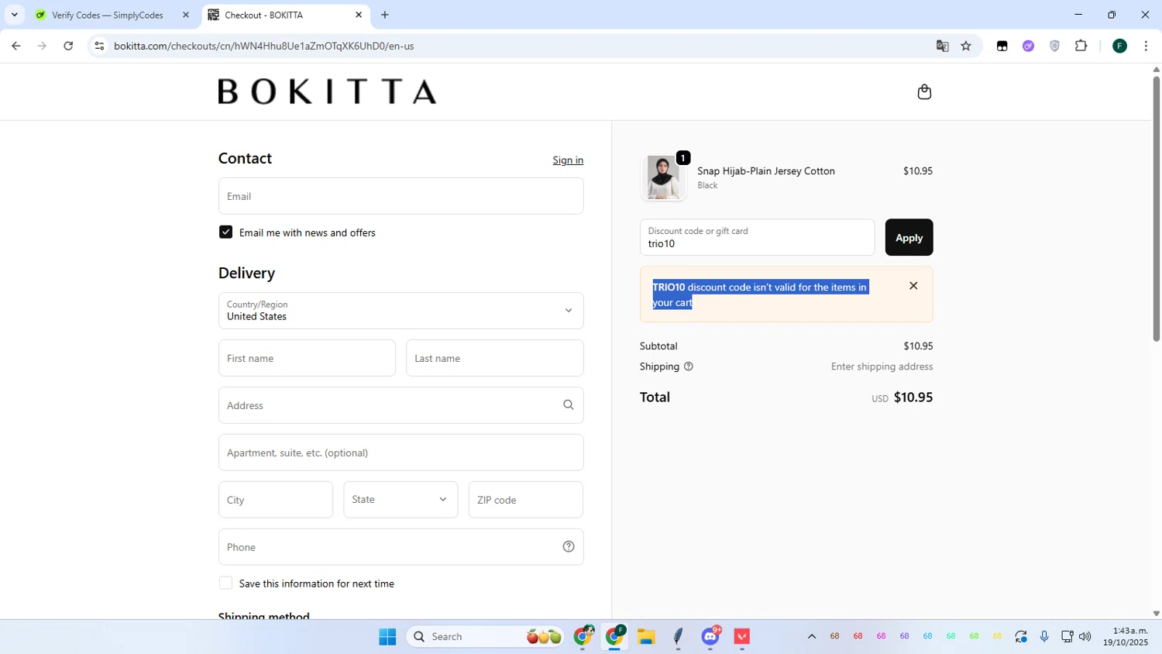1162x654 pixels.
Task: Open the Windows Start menu
Action: 387,637
